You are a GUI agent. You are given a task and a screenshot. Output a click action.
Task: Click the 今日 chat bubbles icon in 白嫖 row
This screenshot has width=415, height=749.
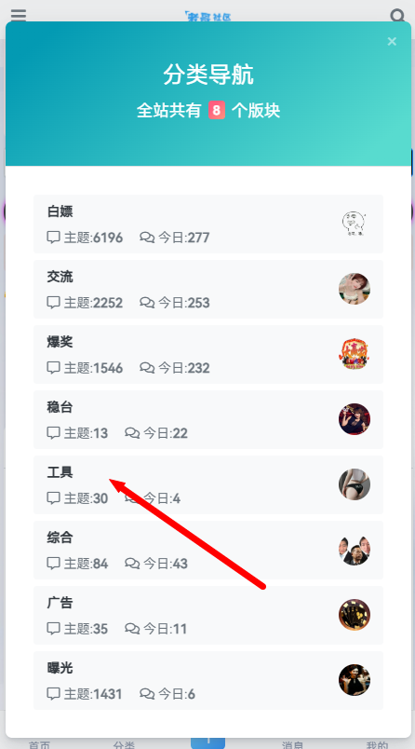(x=147, y=238)
